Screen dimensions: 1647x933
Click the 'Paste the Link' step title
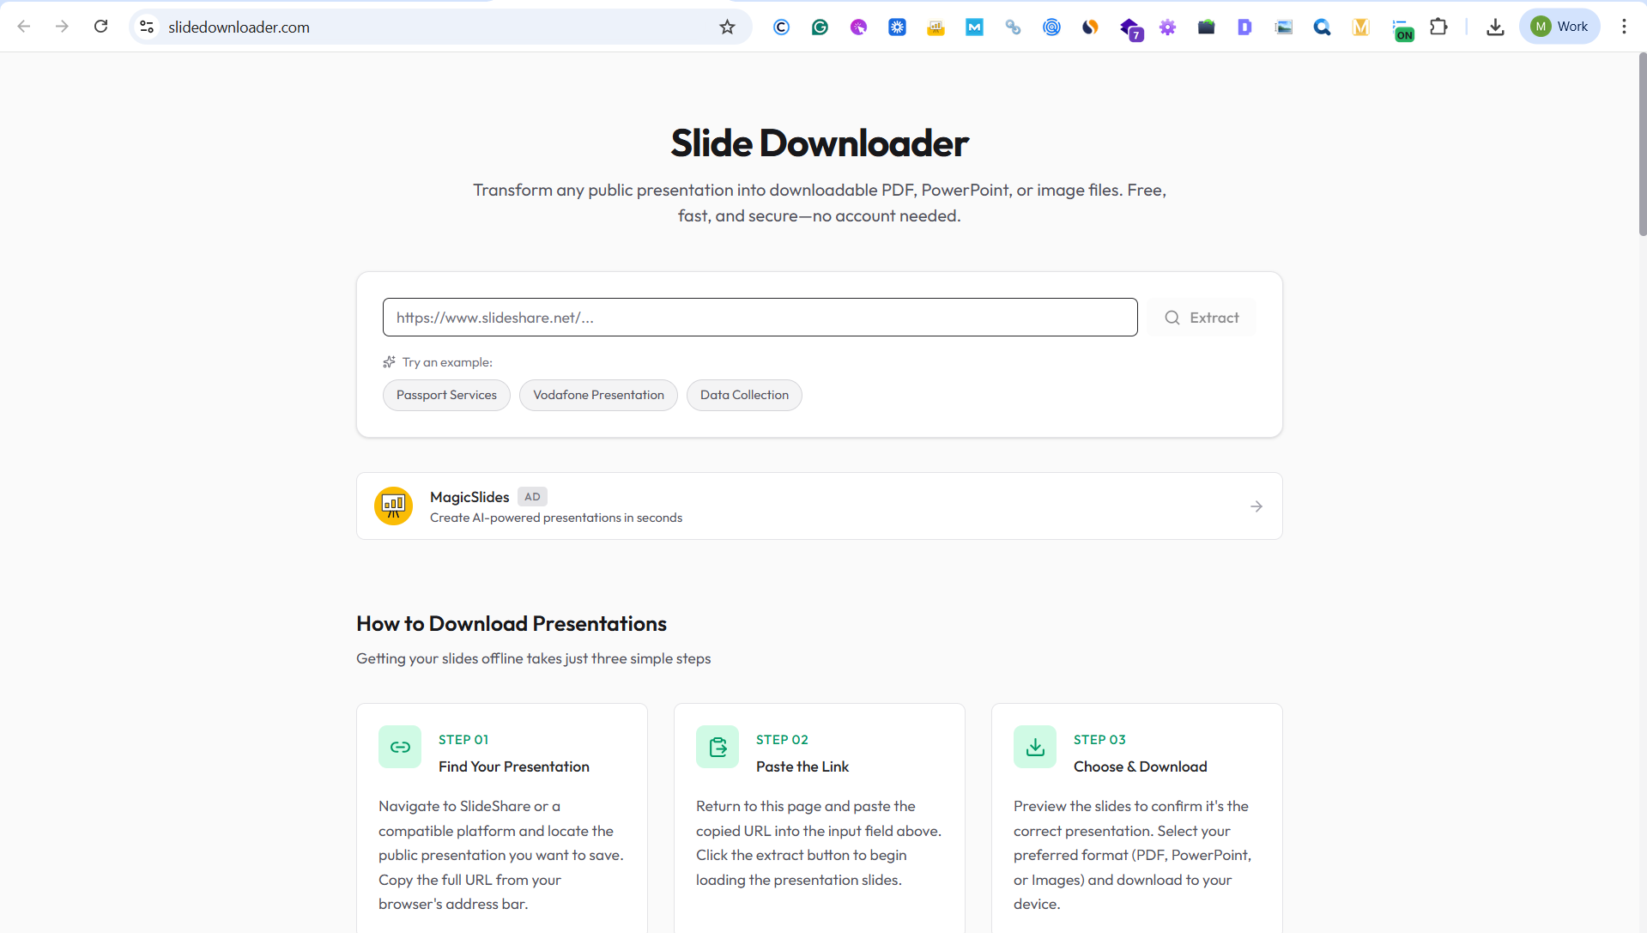pyautogui.click(x=802, y=766)
